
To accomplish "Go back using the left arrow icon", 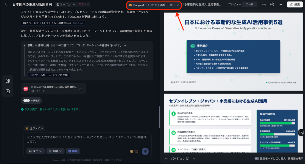I will 6,4.
